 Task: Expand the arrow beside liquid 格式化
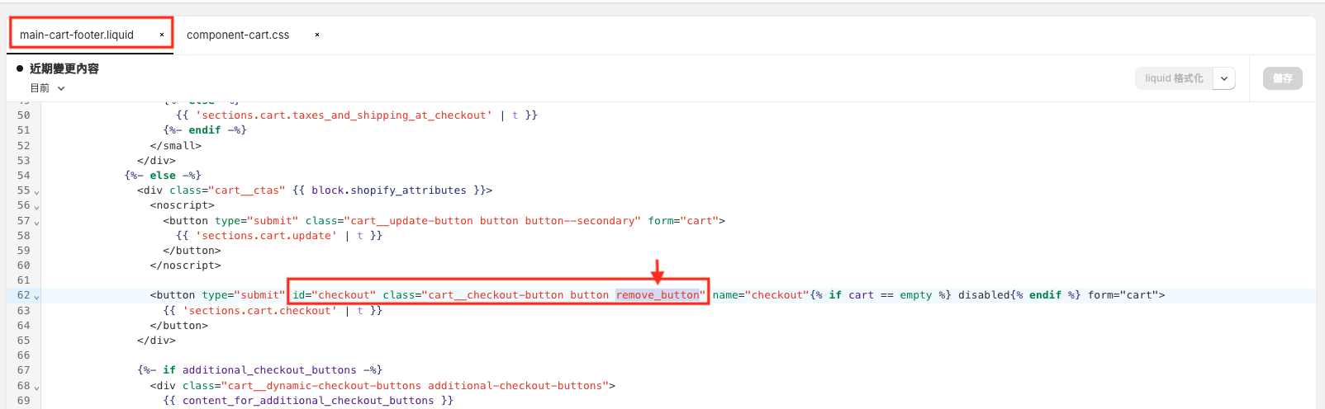pos(1224,78)
